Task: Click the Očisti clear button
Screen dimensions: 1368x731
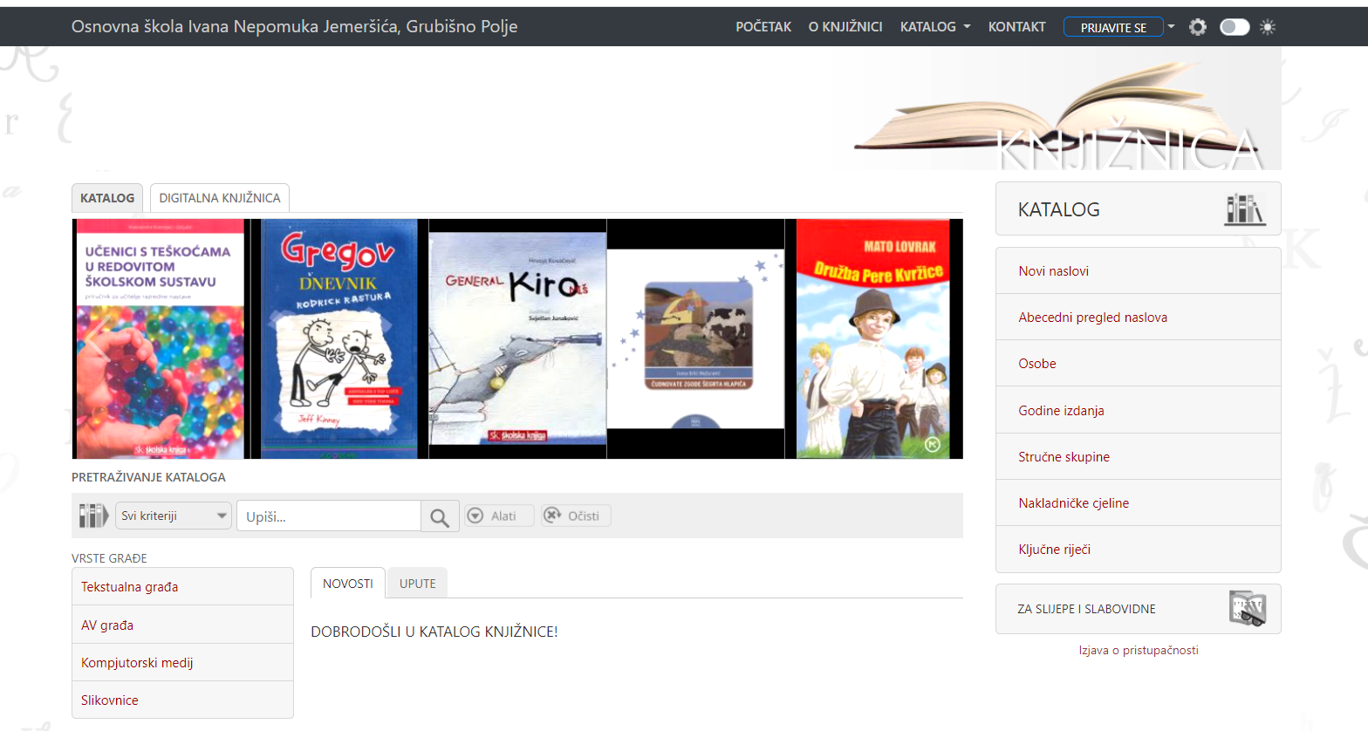Action: click(x=576, y=516)
